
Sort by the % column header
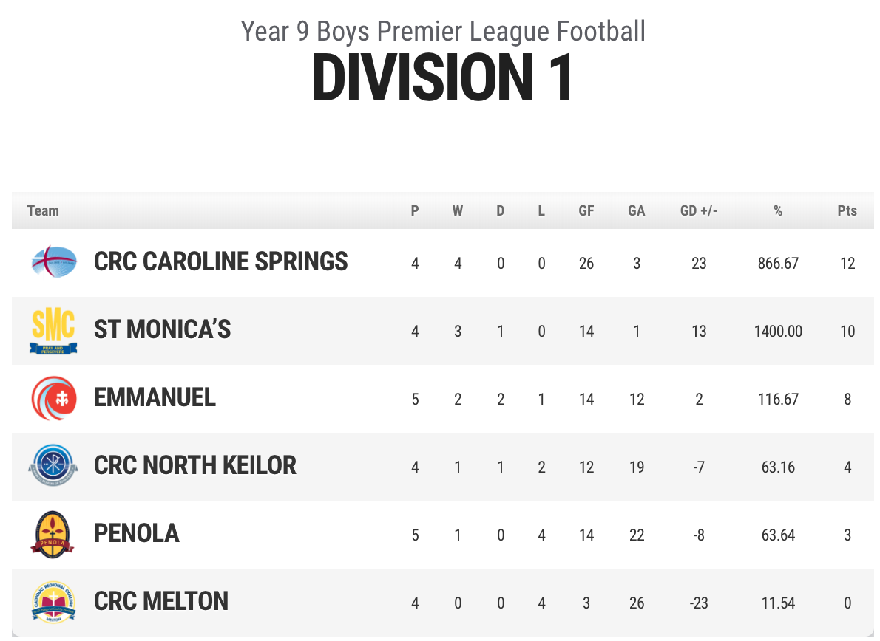pyautogui.click(x=777, y=211)
